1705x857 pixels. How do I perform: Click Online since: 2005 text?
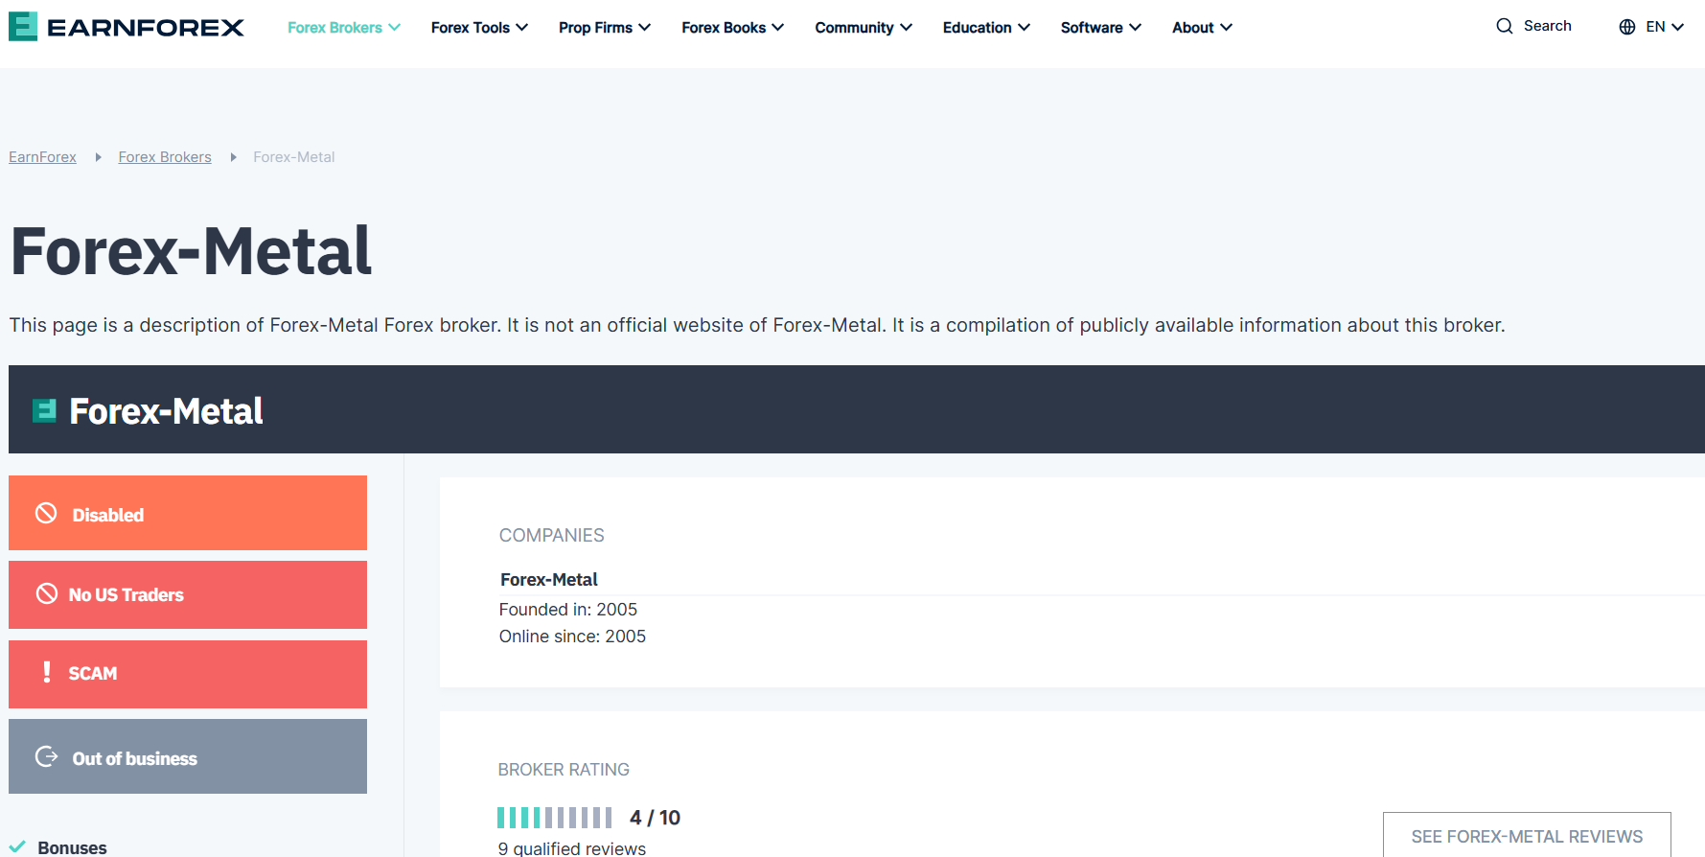pos(572,637)
